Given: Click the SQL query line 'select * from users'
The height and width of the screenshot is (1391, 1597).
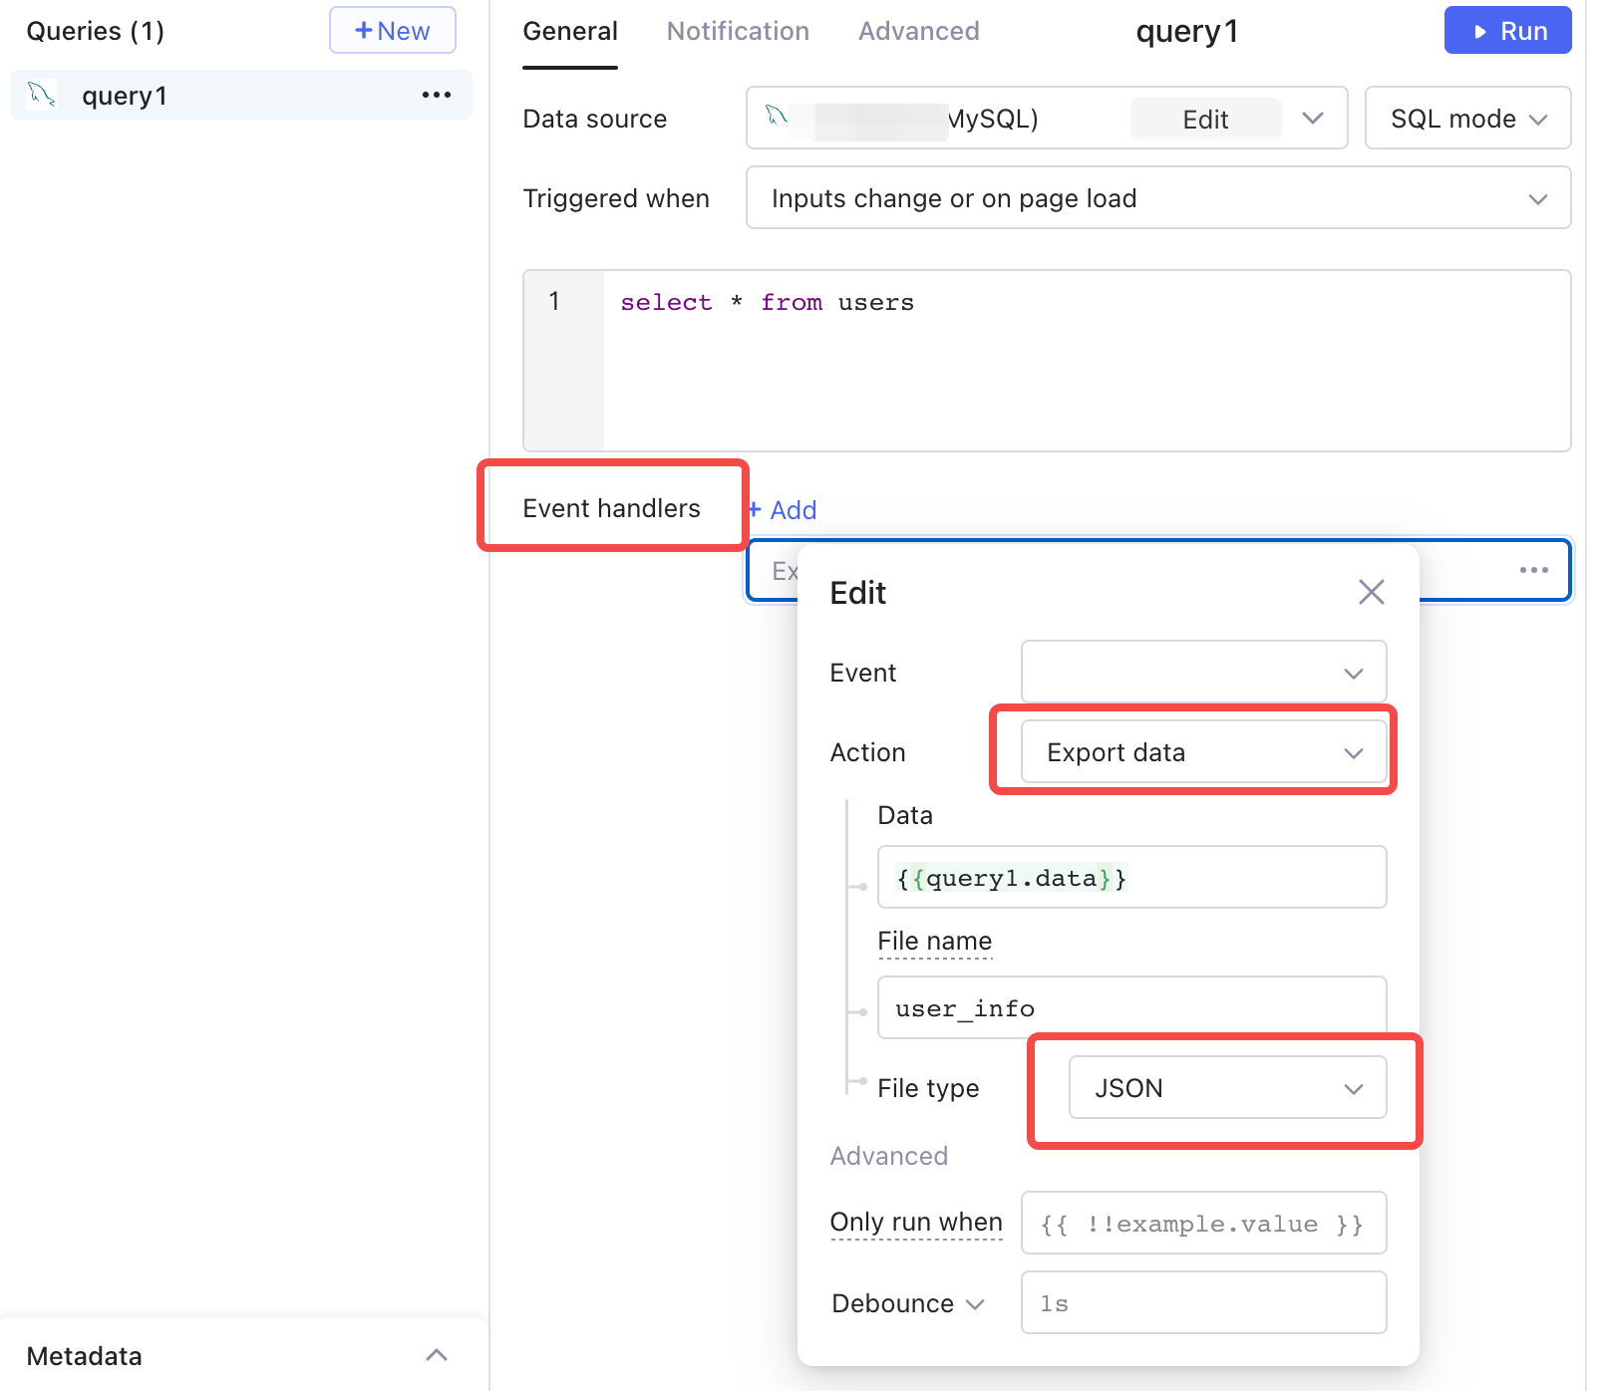Looking at the screenshot, I should [768, 302].
